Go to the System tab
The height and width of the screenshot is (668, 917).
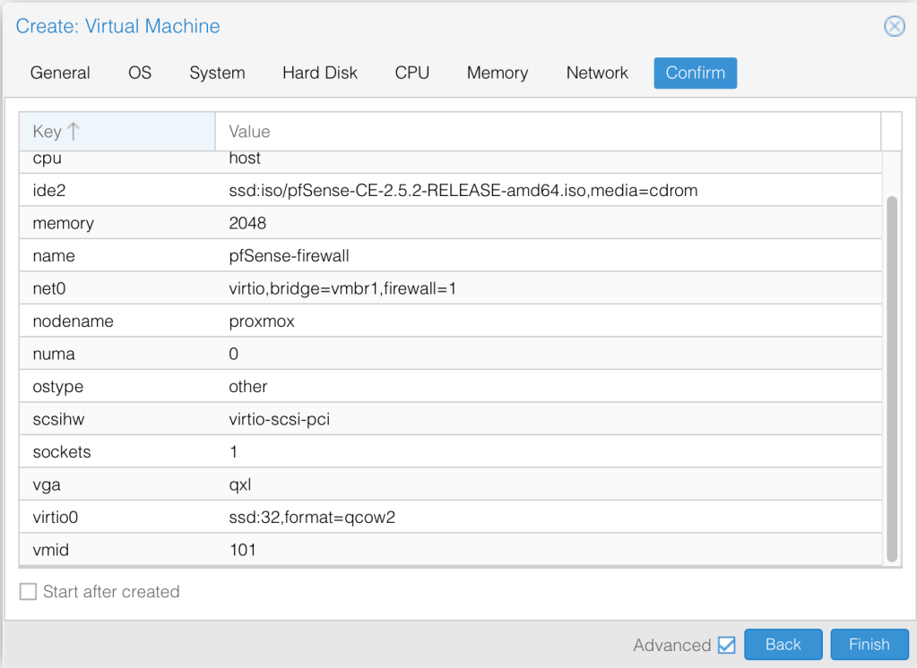pyautogui.click(x=217, y=73)
